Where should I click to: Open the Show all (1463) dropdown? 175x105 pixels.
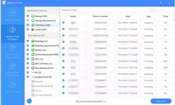81,10
